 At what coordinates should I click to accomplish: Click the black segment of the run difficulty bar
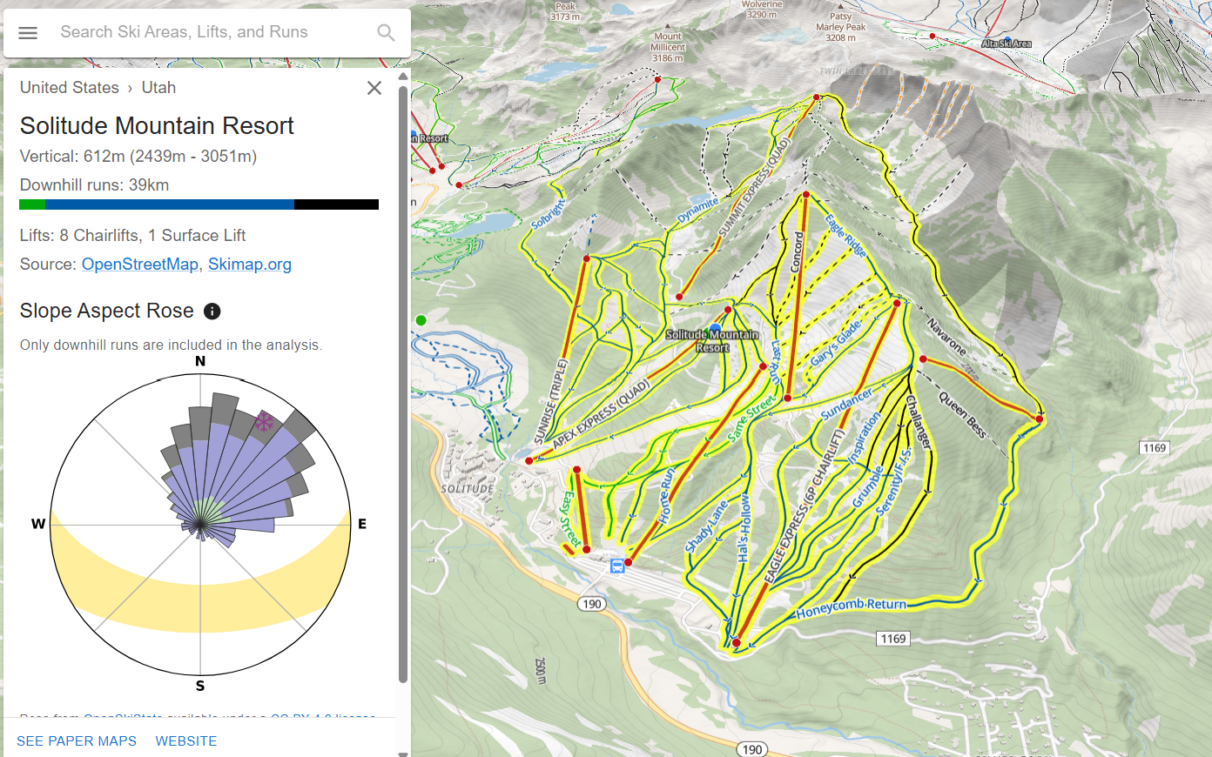coord(336,204)
